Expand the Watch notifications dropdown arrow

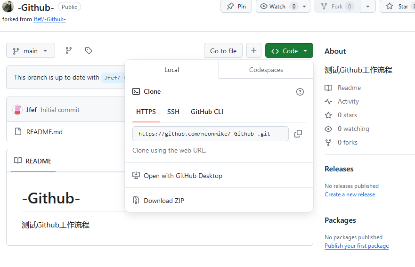tap(304, 7)
